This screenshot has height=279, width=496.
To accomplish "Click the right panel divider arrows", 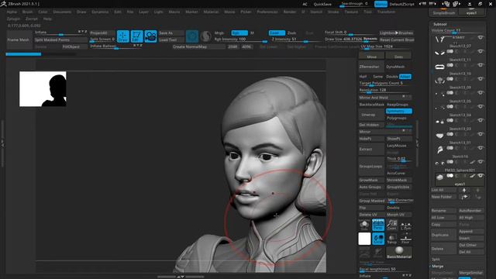I will coord(417,143).
